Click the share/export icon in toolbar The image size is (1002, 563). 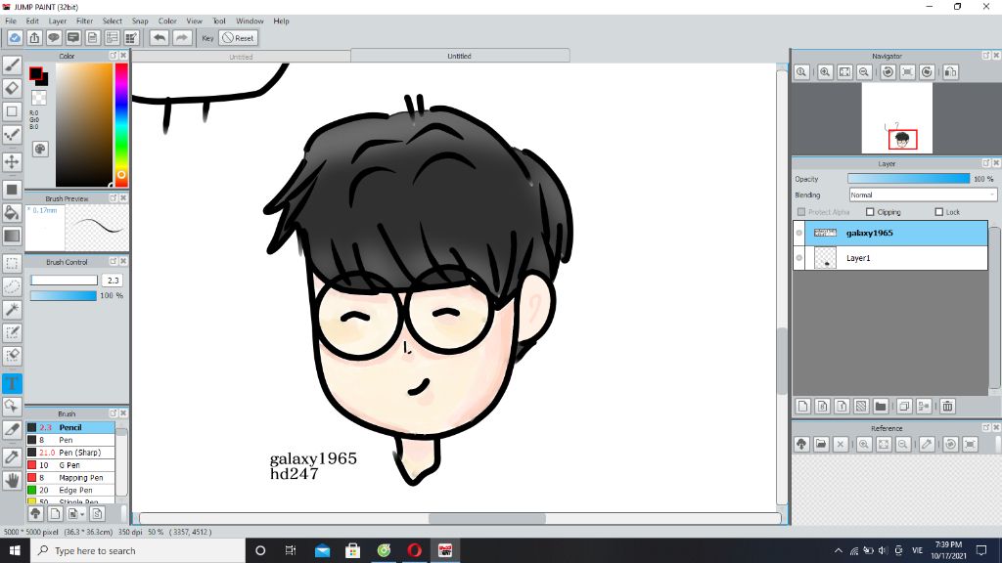click(x=34, y=38)
